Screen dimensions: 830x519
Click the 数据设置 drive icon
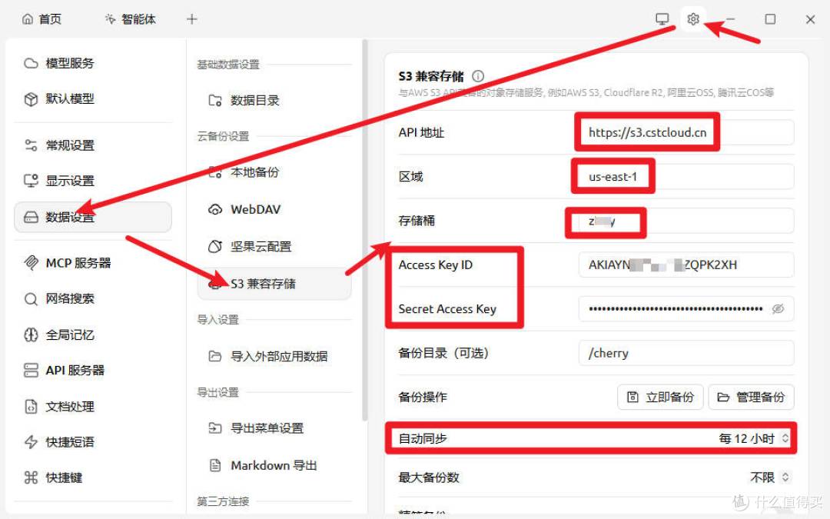[31, 217]
